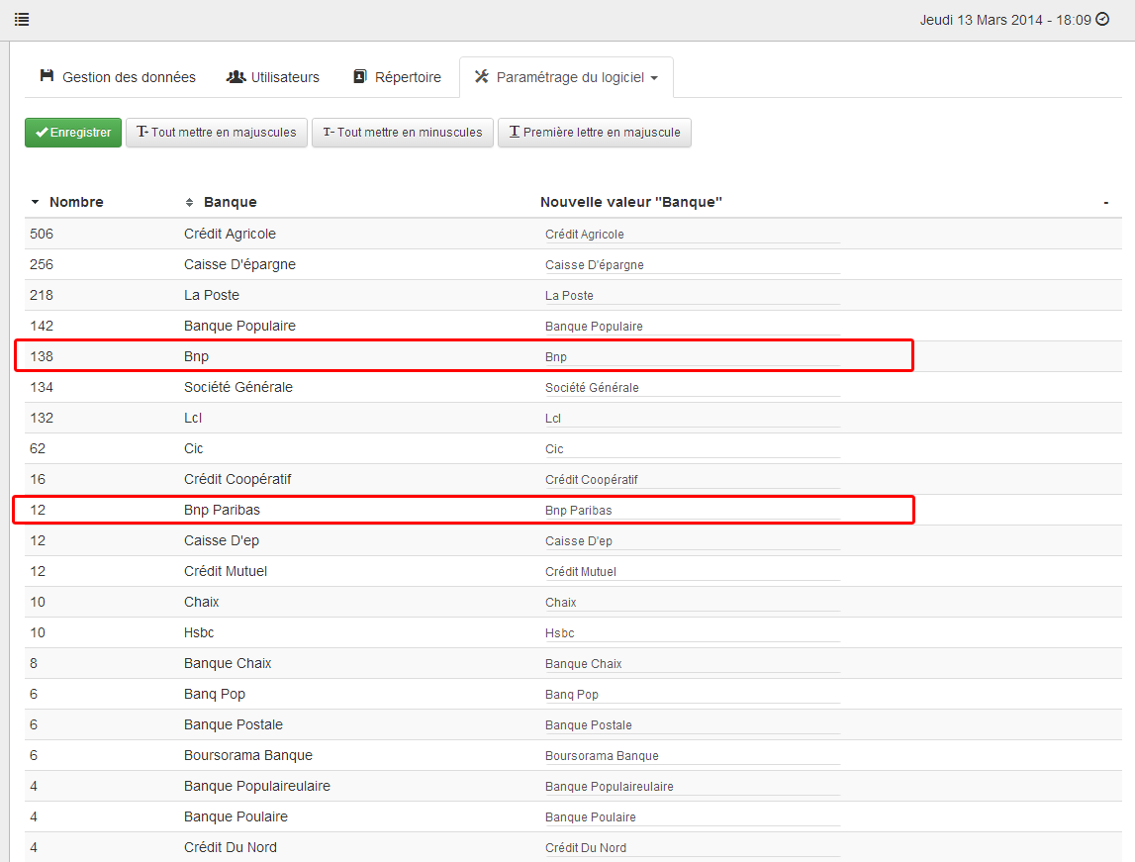
Task: Edit the new value field for Banque Postale
Action: click(692, 724)
